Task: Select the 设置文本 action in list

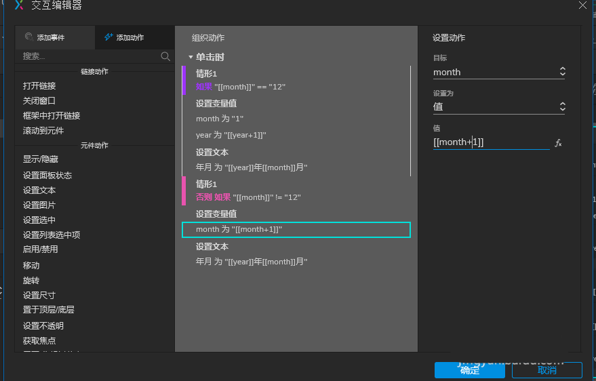Action: pyautogui.click(x=39, y=190)
